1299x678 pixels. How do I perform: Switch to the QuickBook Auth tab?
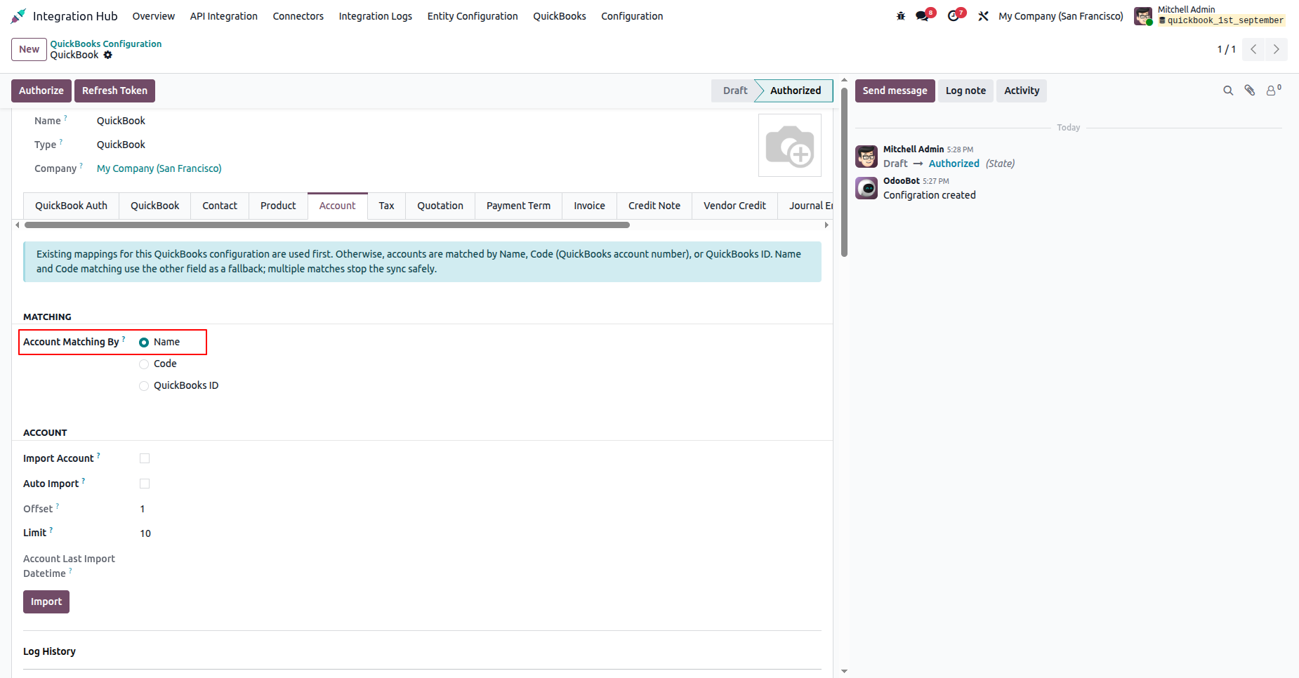pyautogui.click(x=71, y=206)
